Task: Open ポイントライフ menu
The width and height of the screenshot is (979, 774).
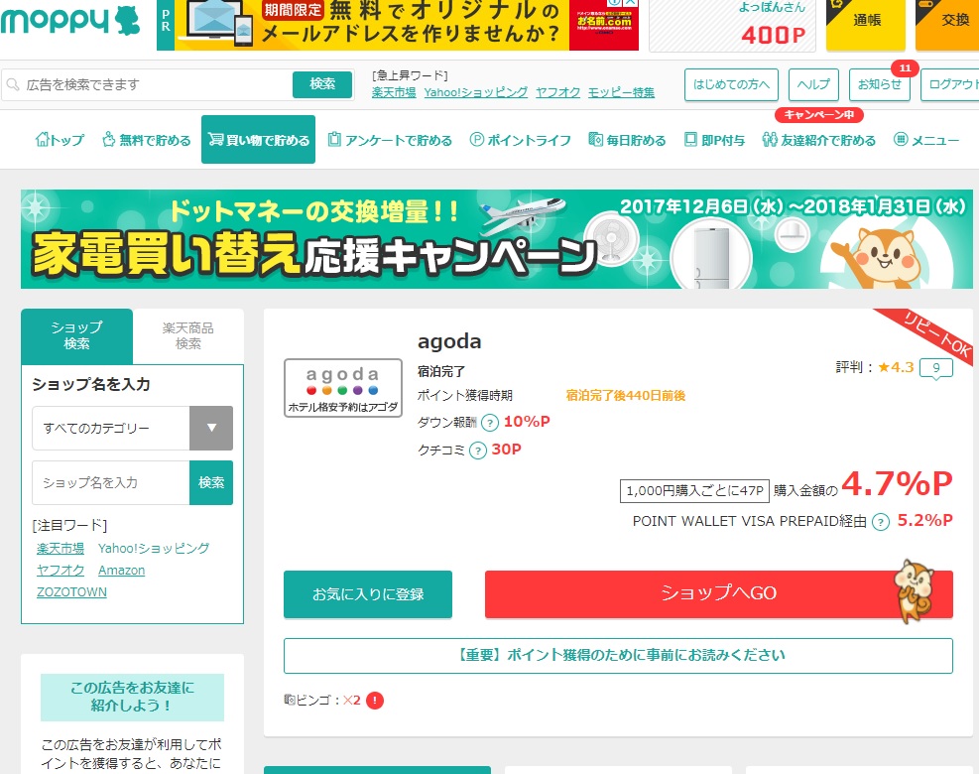Action: [x=520, y=140]
